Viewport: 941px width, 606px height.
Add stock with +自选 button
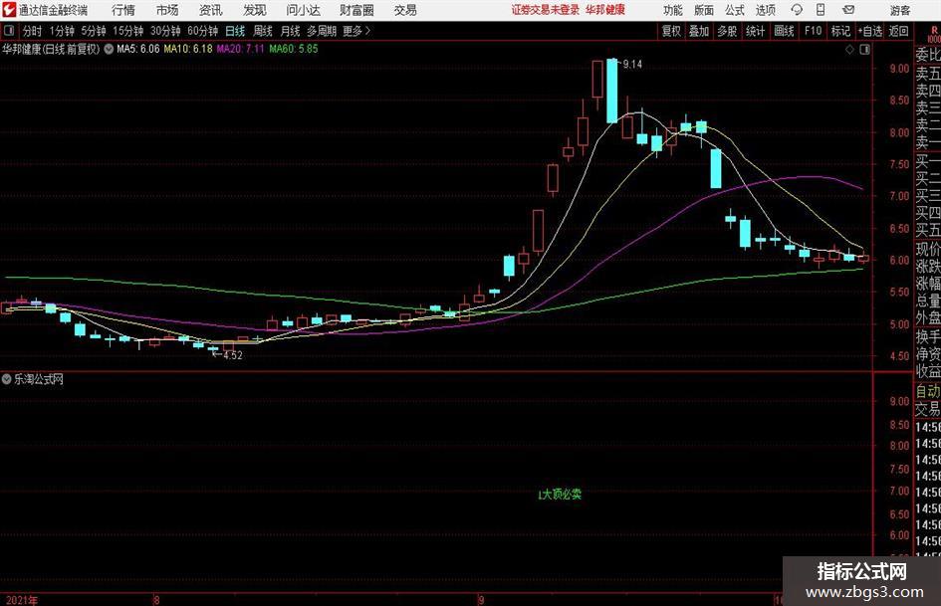pyautogui.click(x=870, y=31)
